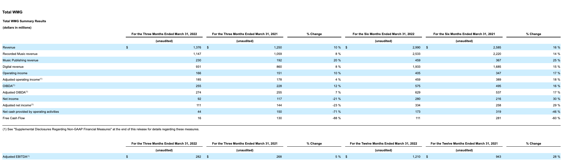This screenshot has width=563, height=163.
Task: Click Net income value 117
Action: click(x=279, y=99)
